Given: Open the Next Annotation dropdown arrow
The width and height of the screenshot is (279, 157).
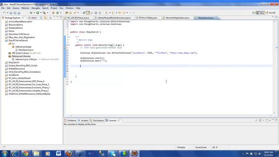Looking at the screenshot, I should (x=110, y=13).
